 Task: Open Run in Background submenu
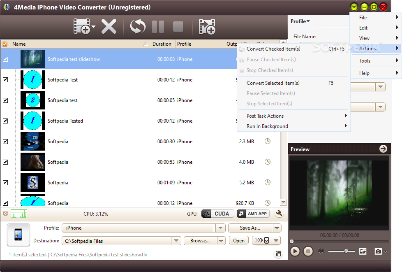tap(293, 126)
